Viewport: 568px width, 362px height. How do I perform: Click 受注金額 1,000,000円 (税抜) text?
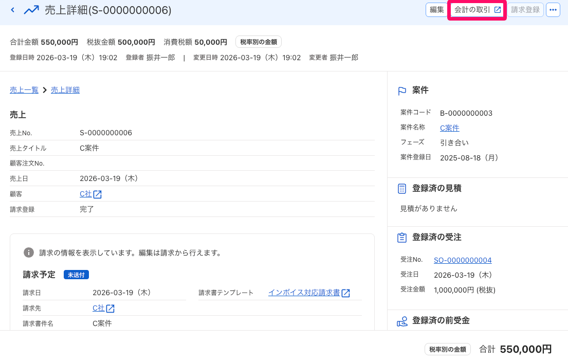tap(464, 290)
